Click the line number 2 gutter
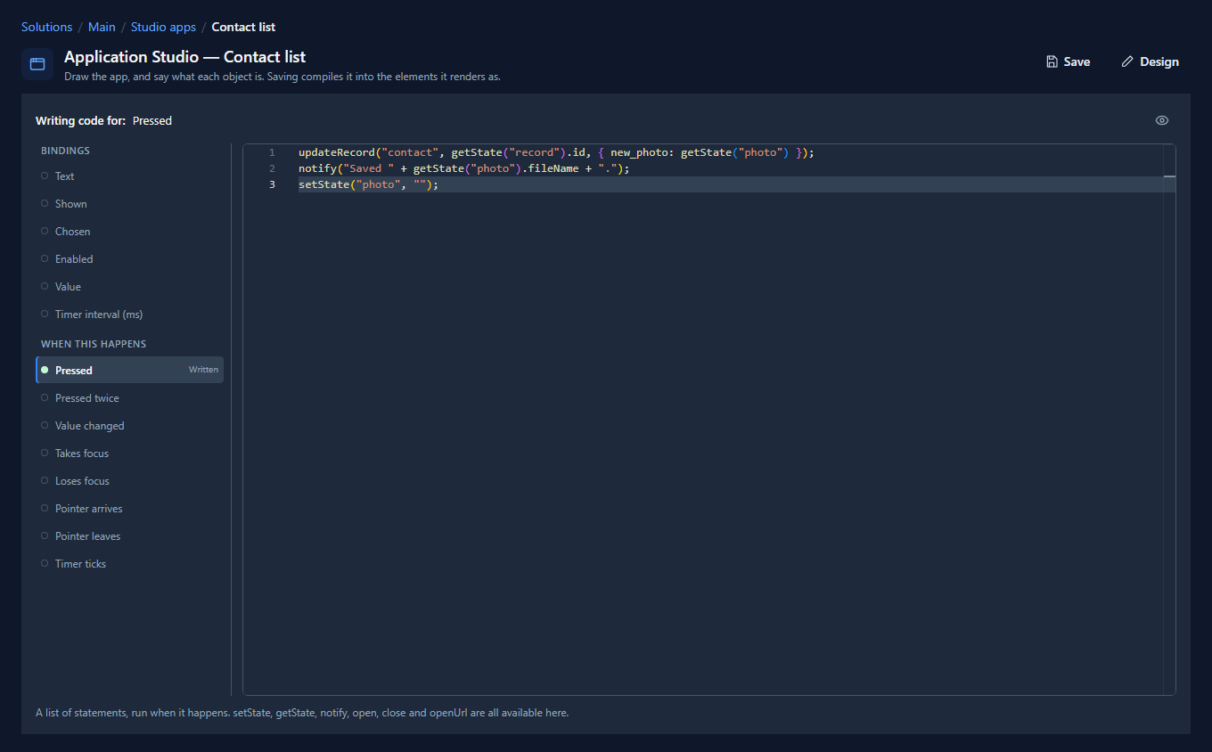1212x752 pixels. (272, 168)
